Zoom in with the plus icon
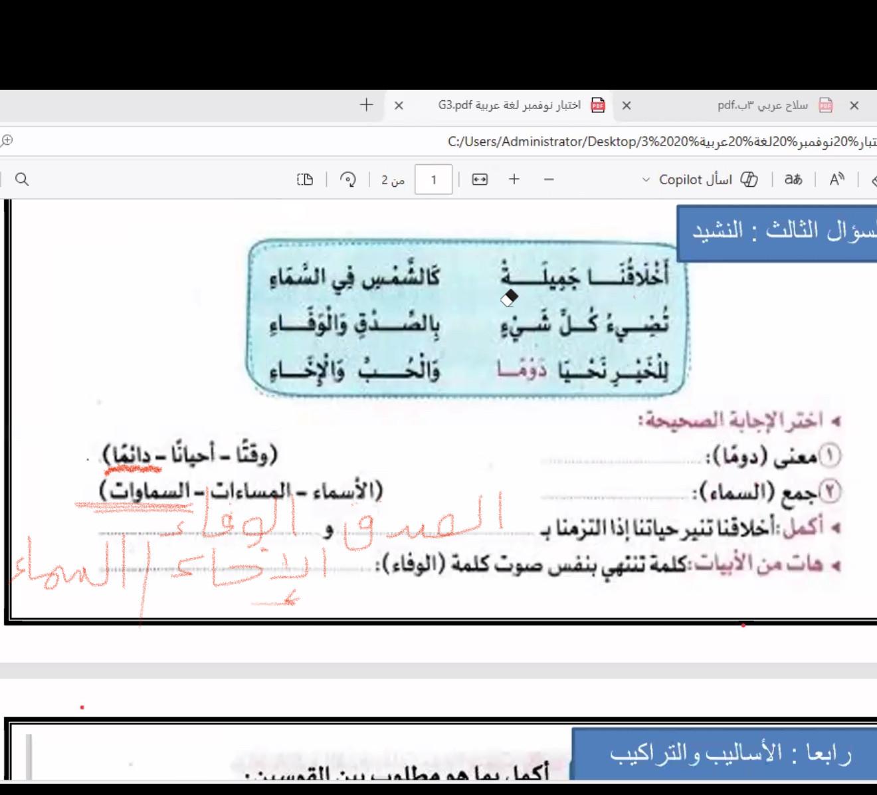 pos(514,179)
